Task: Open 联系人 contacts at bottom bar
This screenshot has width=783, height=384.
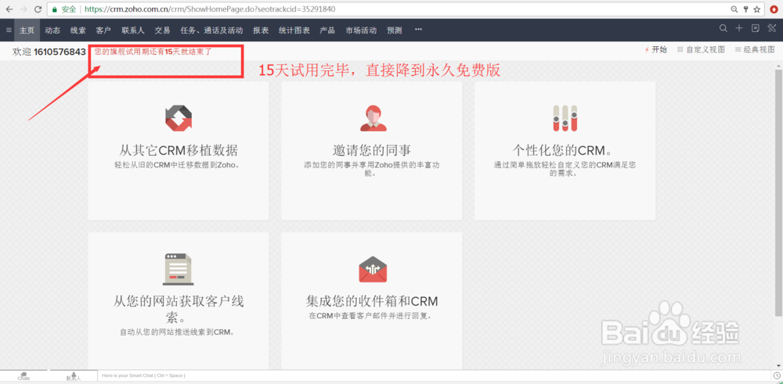Action: [74, 376]
